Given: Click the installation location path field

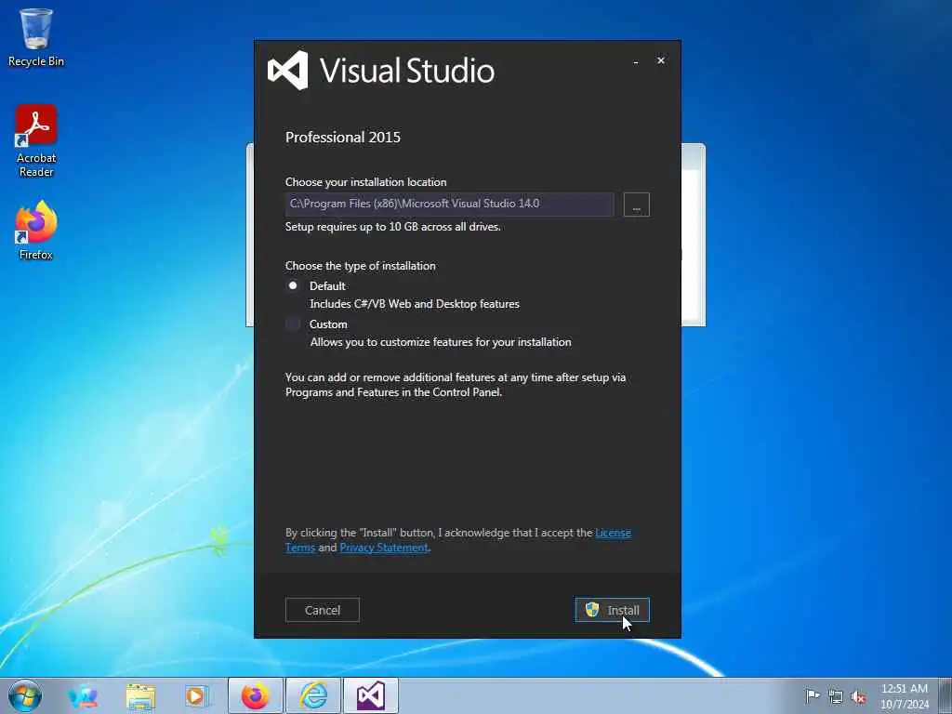Looking at the screenshot, I should coord(449,204).
